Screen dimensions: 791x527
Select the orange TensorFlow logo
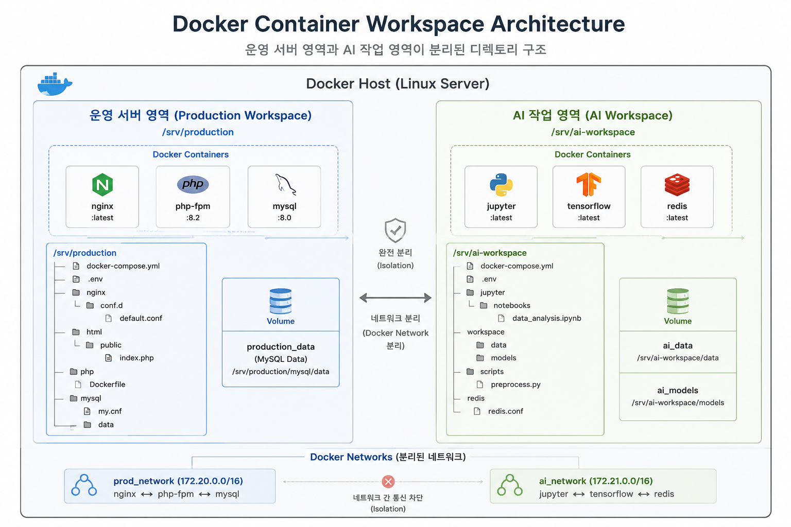[589, 184]
